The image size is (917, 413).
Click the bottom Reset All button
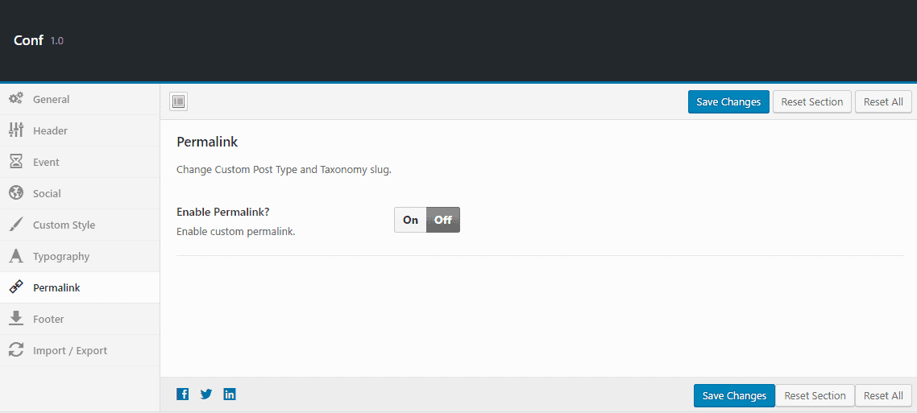click(883, 395)
